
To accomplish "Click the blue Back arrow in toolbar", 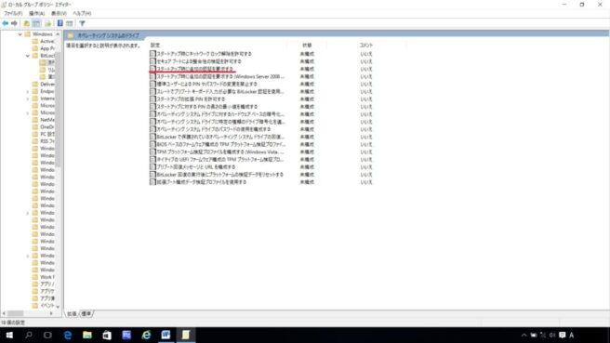I will coord(5,23).
